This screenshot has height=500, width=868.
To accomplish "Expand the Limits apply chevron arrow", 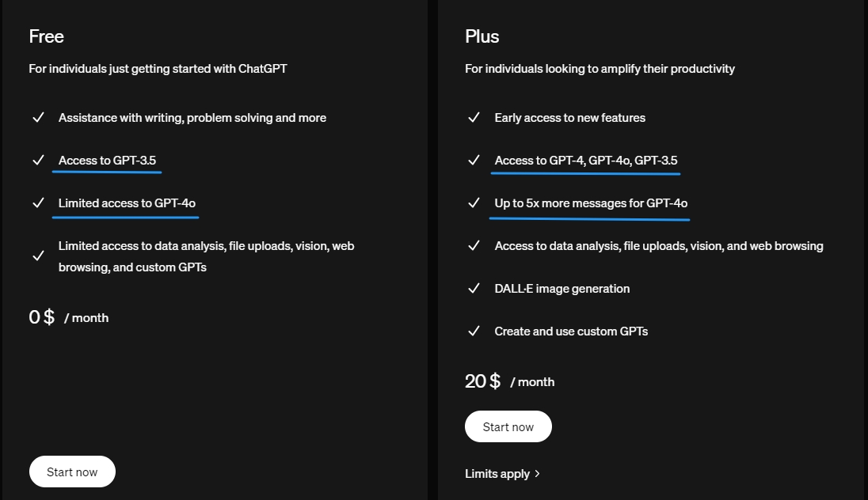I will [538, 473].
